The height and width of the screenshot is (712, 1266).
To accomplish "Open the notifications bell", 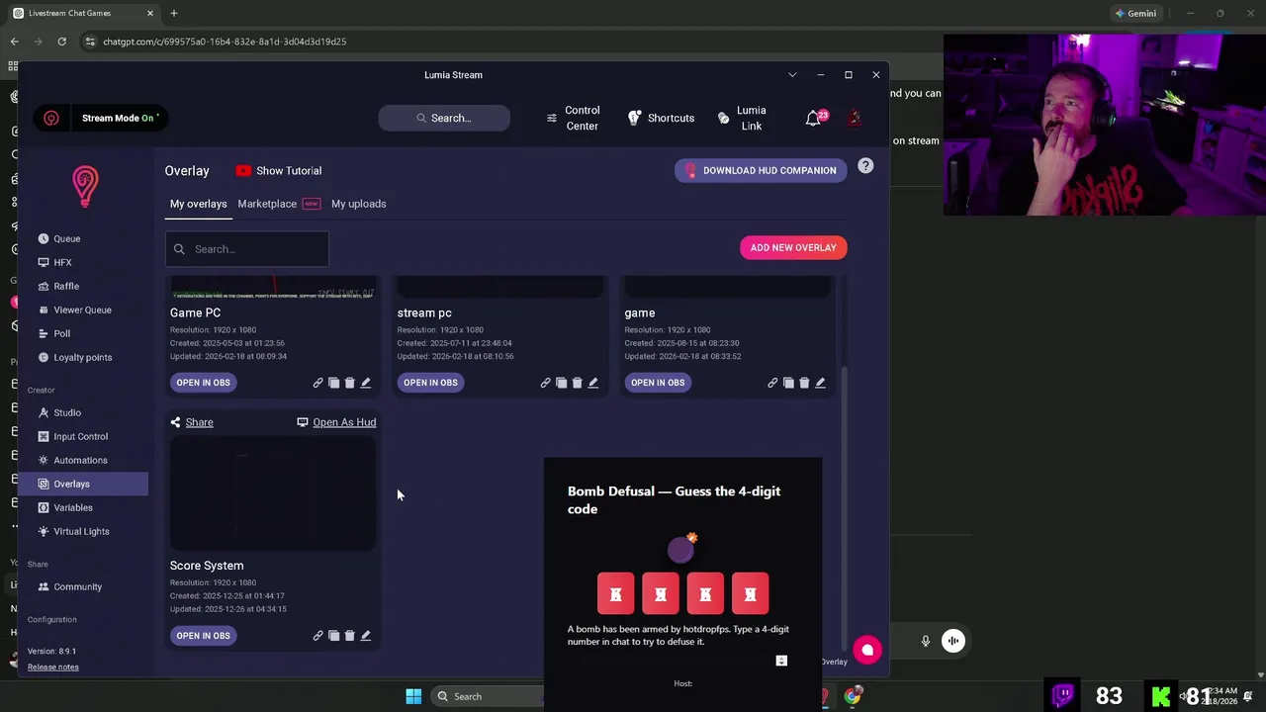I will pyautogui.click(x=813, y=118).
